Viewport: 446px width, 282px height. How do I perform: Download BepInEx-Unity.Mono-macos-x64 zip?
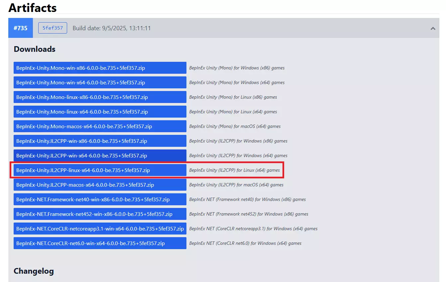tap(100, 126)
